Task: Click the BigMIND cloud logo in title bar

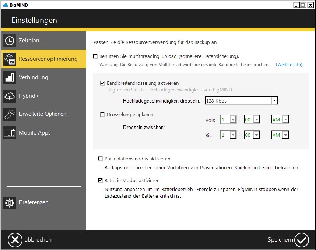Action: (6, 5)
